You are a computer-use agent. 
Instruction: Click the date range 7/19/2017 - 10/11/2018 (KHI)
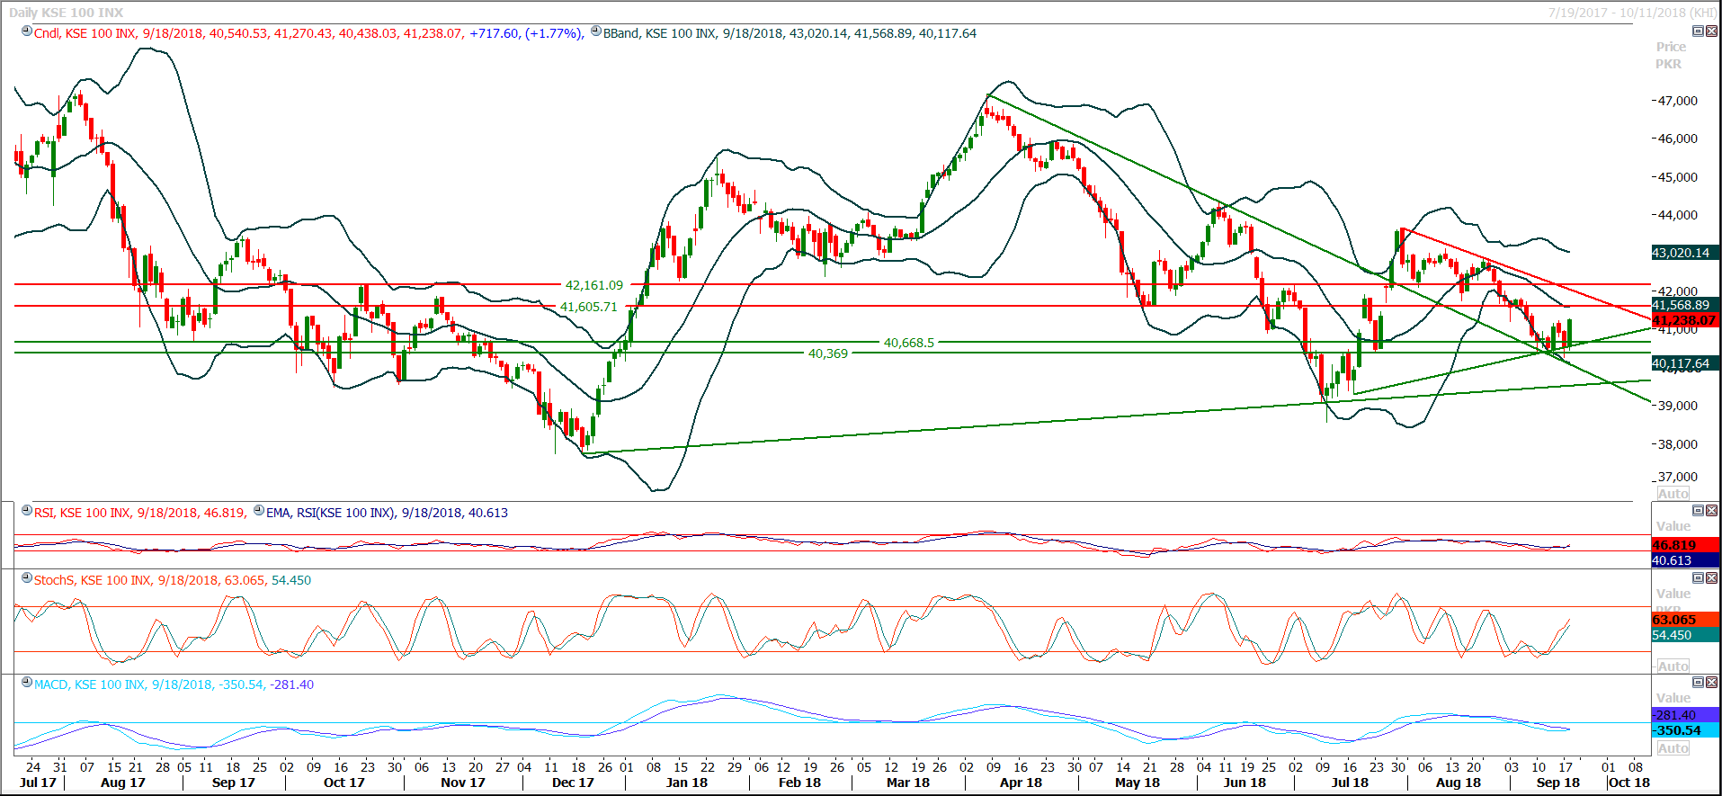(1632, 13)
